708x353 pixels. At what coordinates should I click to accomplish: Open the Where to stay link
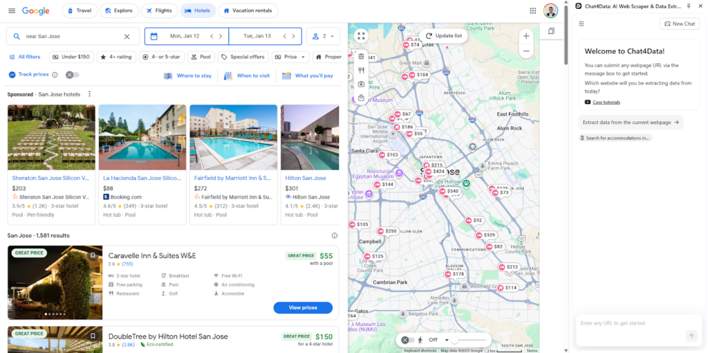point(188,76)
